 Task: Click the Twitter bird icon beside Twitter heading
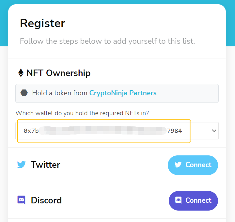[x=21, y=165]
